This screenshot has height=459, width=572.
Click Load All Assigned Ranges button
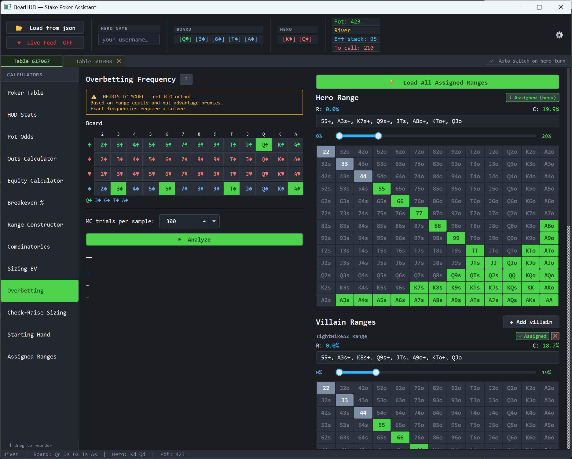pos(438,82)
